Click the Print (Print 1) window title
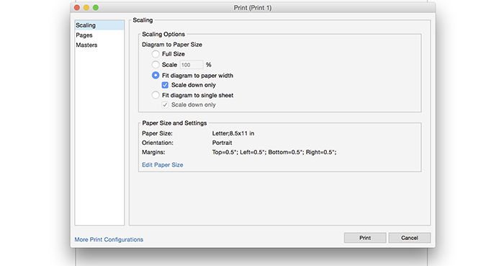504x266 pixels. [x=253, y=8]
